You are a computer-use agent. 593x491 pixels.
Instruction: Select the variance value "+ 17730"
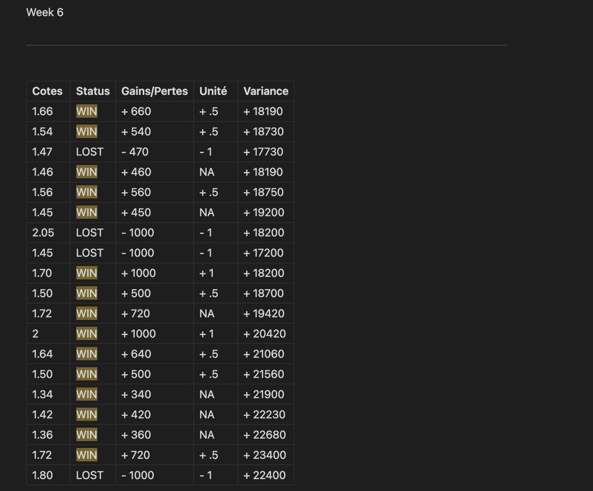pyautogui.click(x=263, y=152)
